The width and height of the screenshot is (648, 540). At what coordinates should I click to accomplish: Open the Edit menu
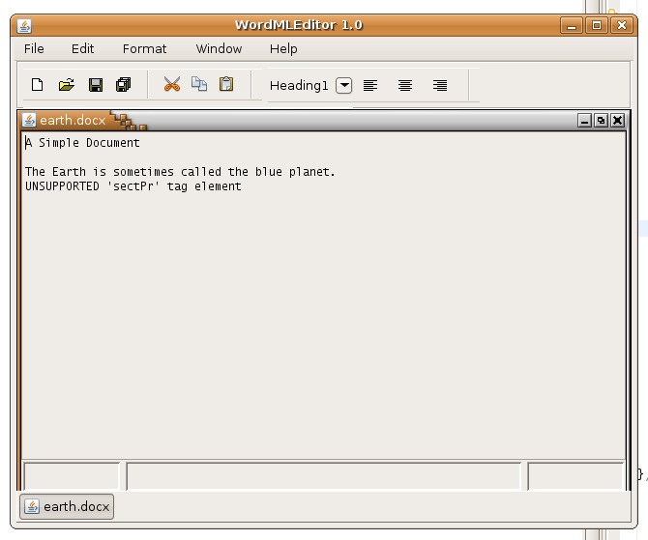(x=82, y=48)
